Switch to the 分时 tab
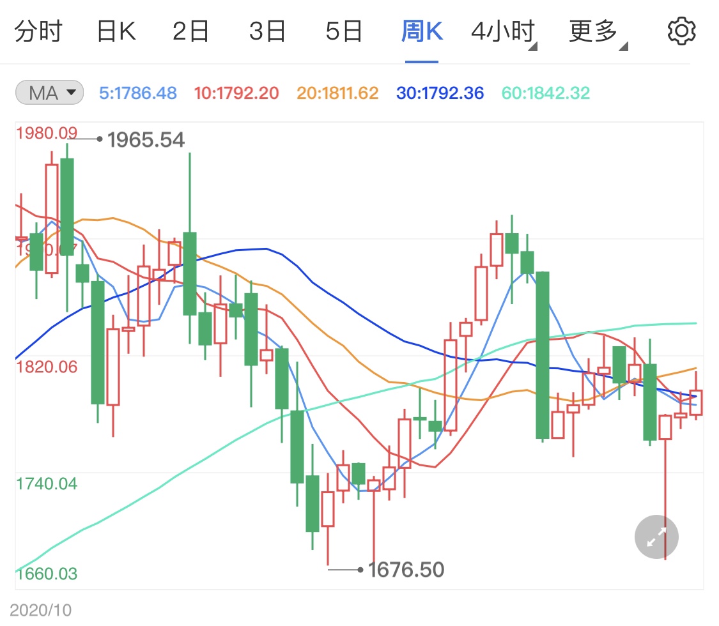719x626 pixels. [x=40, y=29]
